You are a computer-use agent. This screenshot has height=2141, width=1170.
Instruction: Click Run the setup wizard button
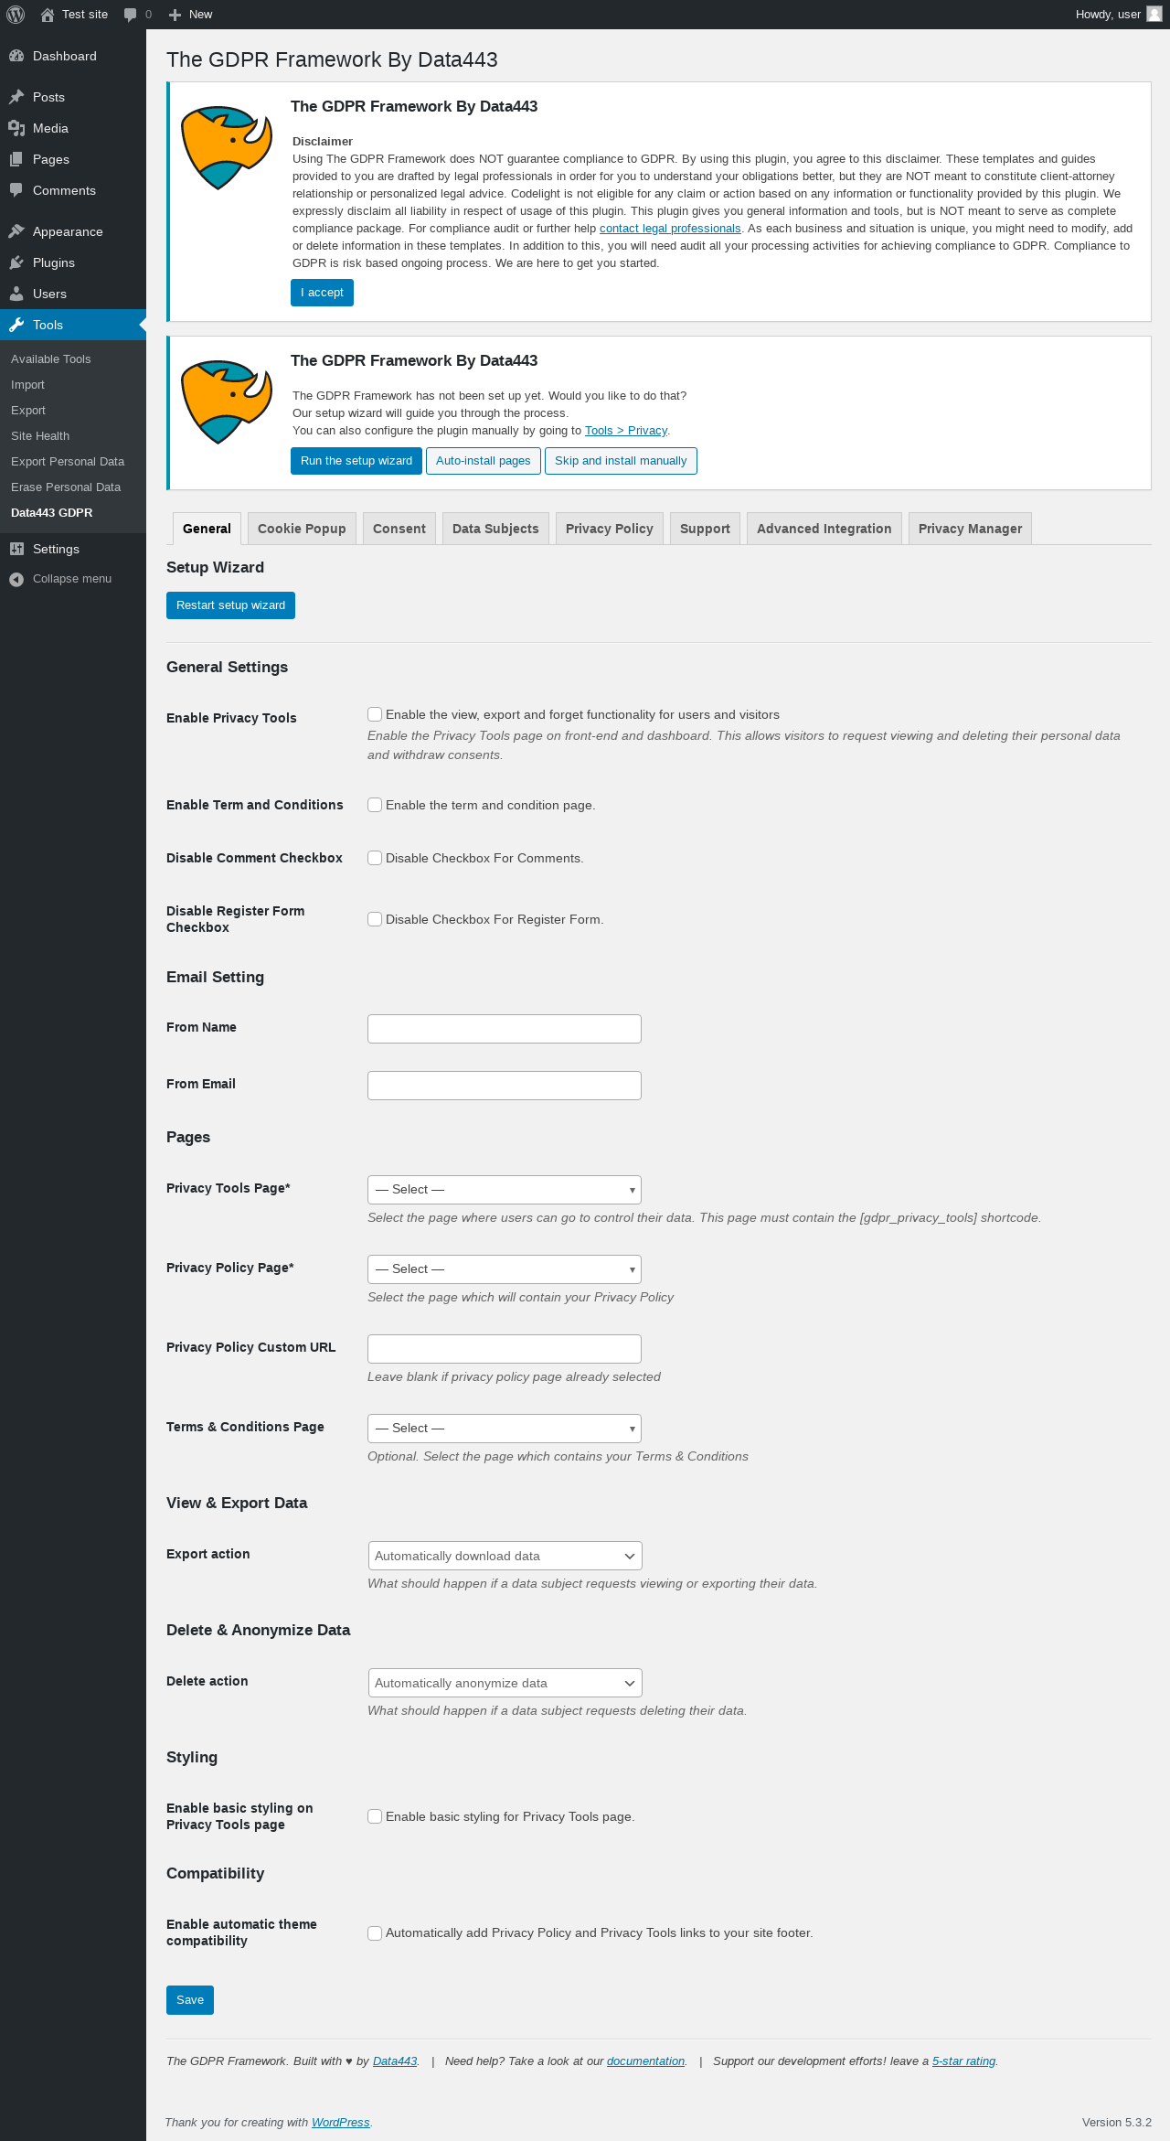coord(356,461)
